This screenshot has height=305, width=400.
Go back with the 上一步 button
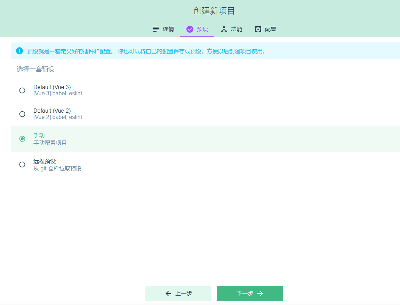click(x=178, y=294)
